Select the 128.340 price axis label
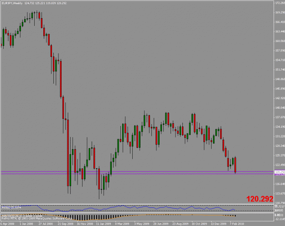Screen dimensions: 285x226 pos(280,146)
